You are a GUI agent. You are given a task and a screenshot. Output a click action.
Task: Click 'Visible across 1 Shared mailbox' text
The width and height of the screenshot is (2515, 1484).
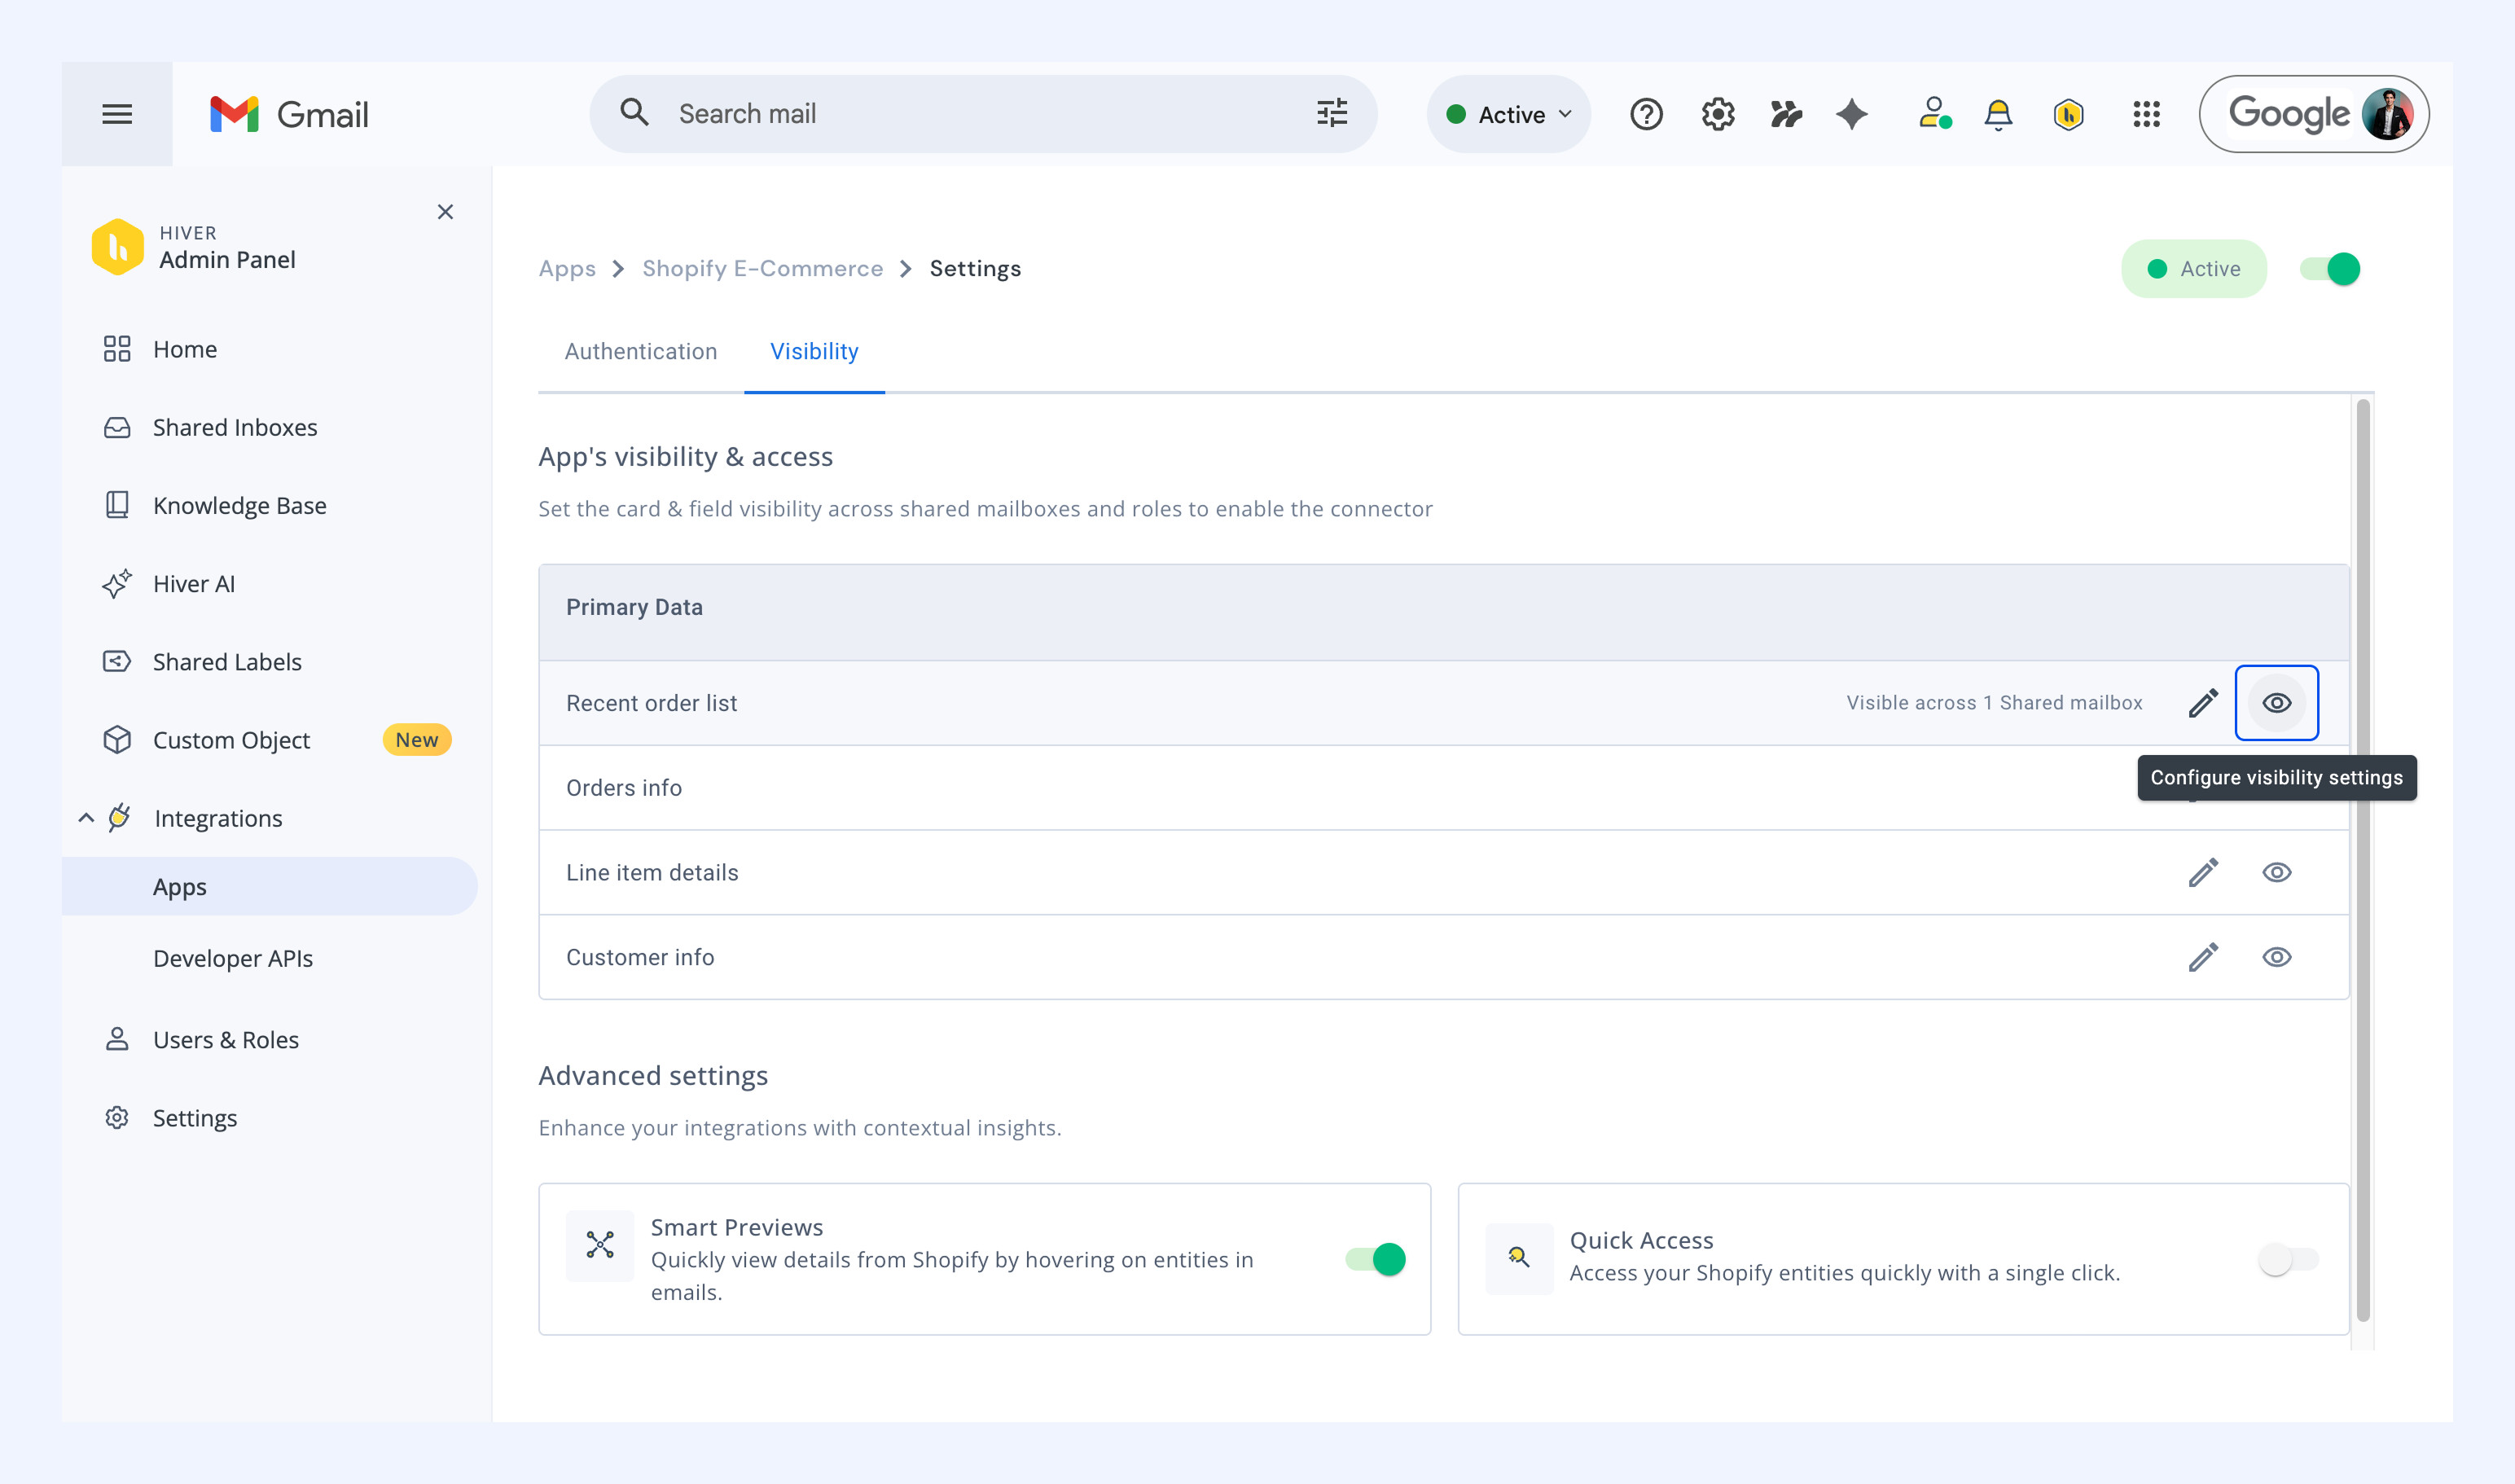[1994, 703]
